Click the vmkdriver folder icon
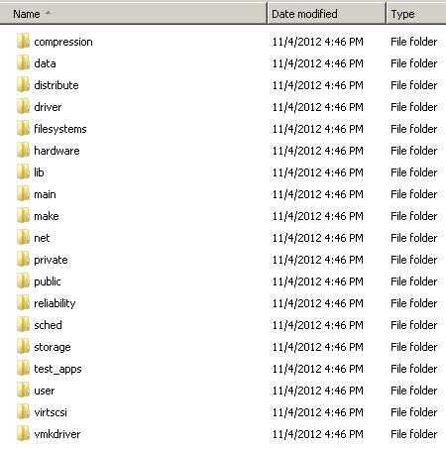 (23, 433)
